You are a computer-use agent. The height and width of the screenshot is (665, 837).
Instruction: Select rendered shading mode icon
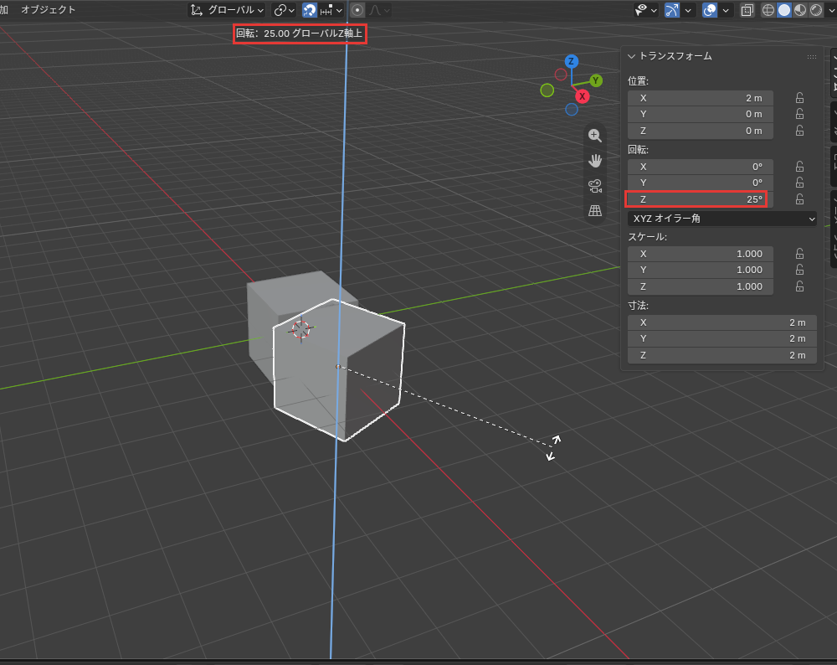(816, 10)
